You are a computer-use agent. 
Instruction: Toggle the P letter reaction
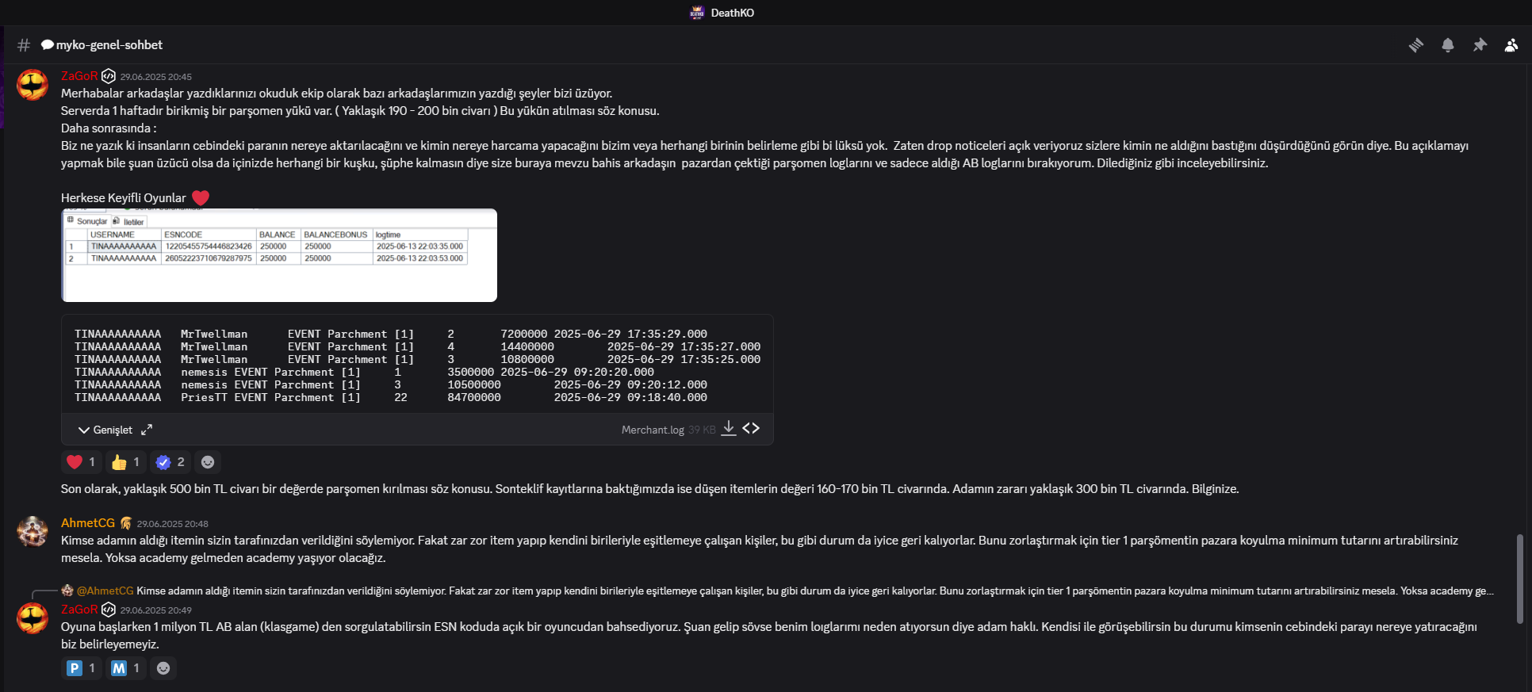coord(82,668)
